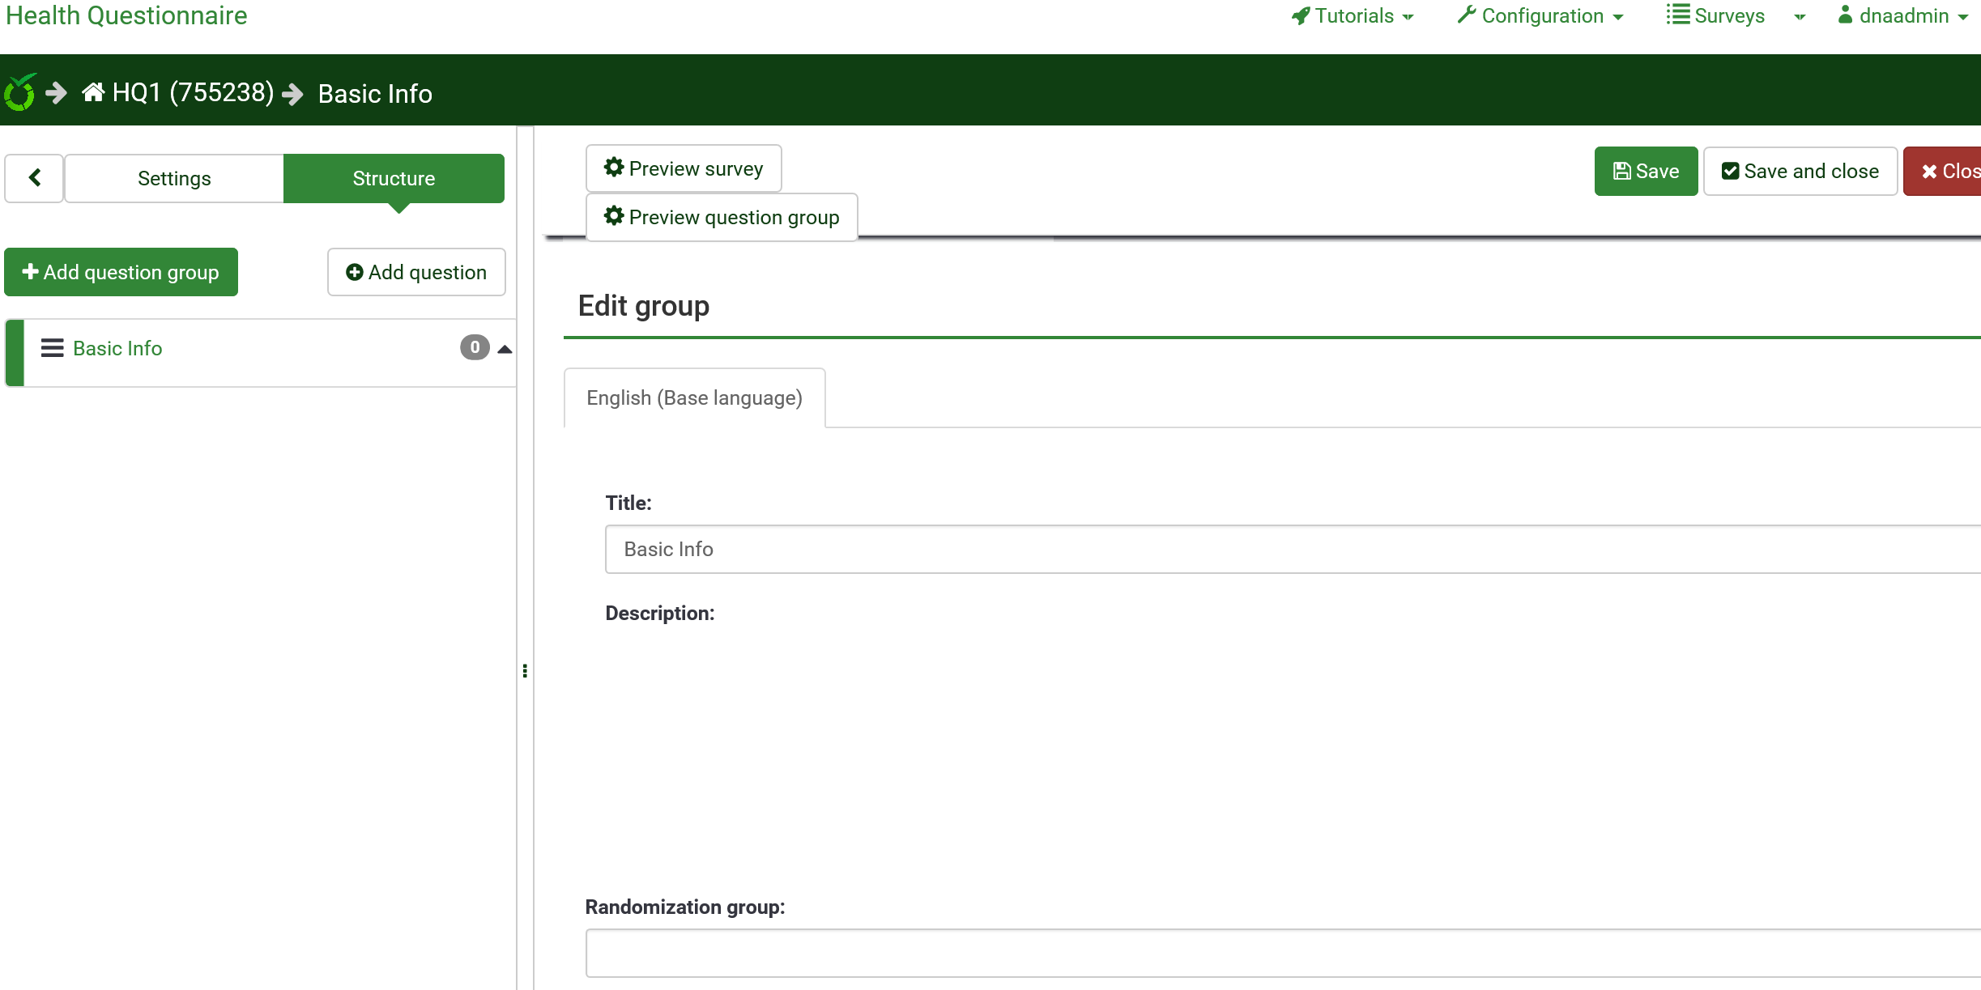Click the Add question button
Viewport: 1981px width, 990px height.
416,272
